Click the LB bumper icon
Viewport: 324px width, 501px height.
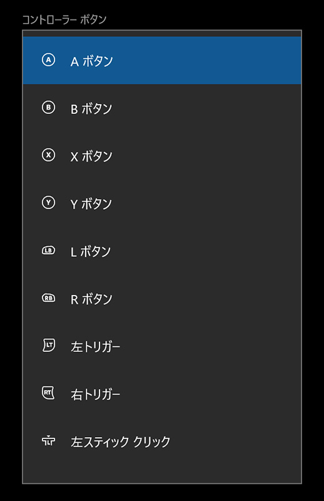pyautogui.click(x=49, y=250)
